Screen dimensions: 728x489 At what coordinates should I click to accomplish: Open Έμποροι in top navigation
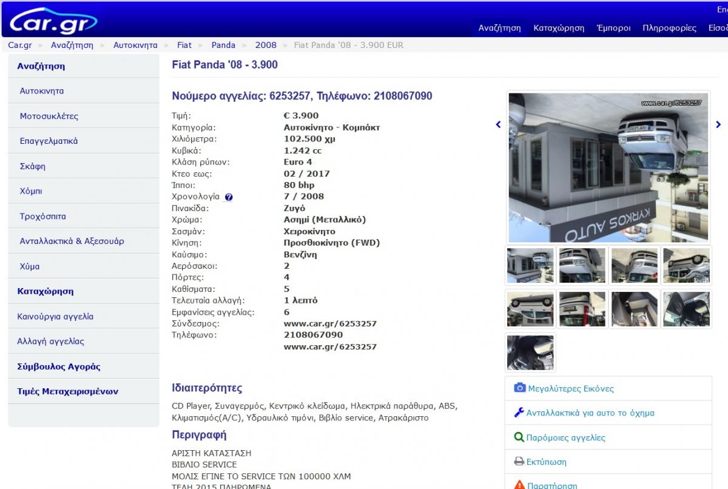613,28
